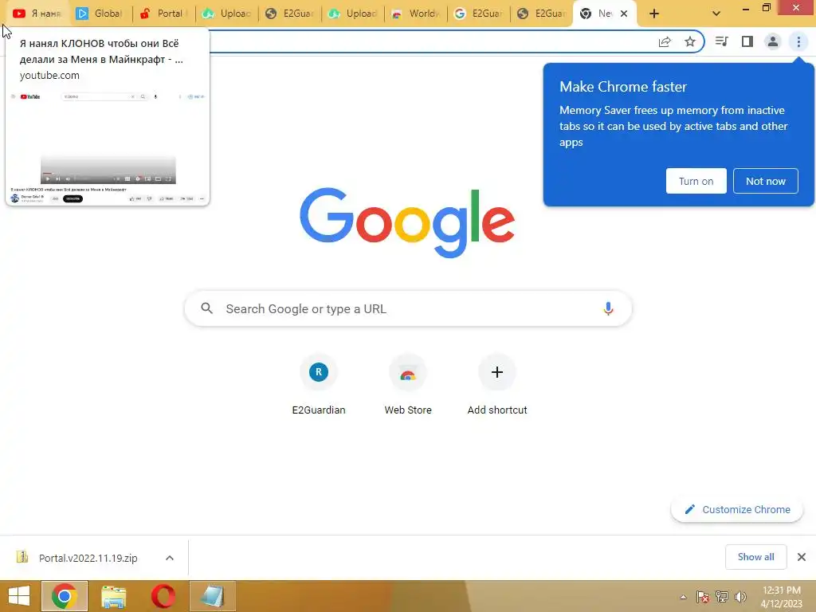Bookmark this page with star icon
816x612 pixels.
tap(690, 41)
